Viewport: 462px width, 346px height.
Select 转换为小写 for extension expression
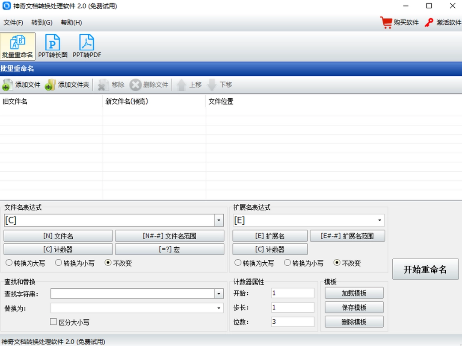[x=287, y=263]
